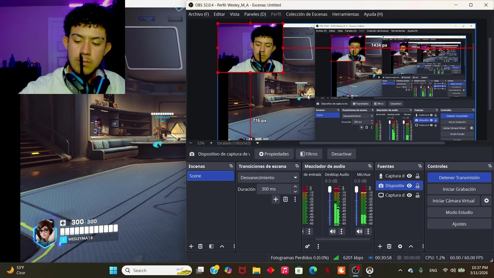This screenshot has height=278, width=494.
Task: Open the Paneles (D) menu
Action: click(x=255, y=14)
